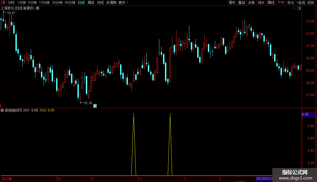This screenshot has width=317, height=182.
Task: Select the 30分钟 period
Action: tap(57, 3)
